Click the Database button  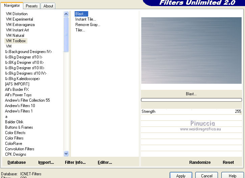17,162
